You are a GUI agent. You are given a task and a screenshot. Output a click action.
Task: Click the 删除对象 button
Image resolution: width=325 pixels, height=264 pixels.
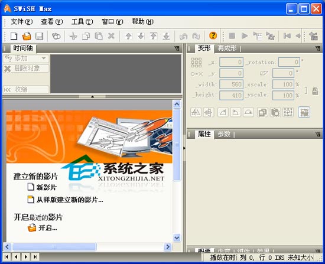point(26,69)
